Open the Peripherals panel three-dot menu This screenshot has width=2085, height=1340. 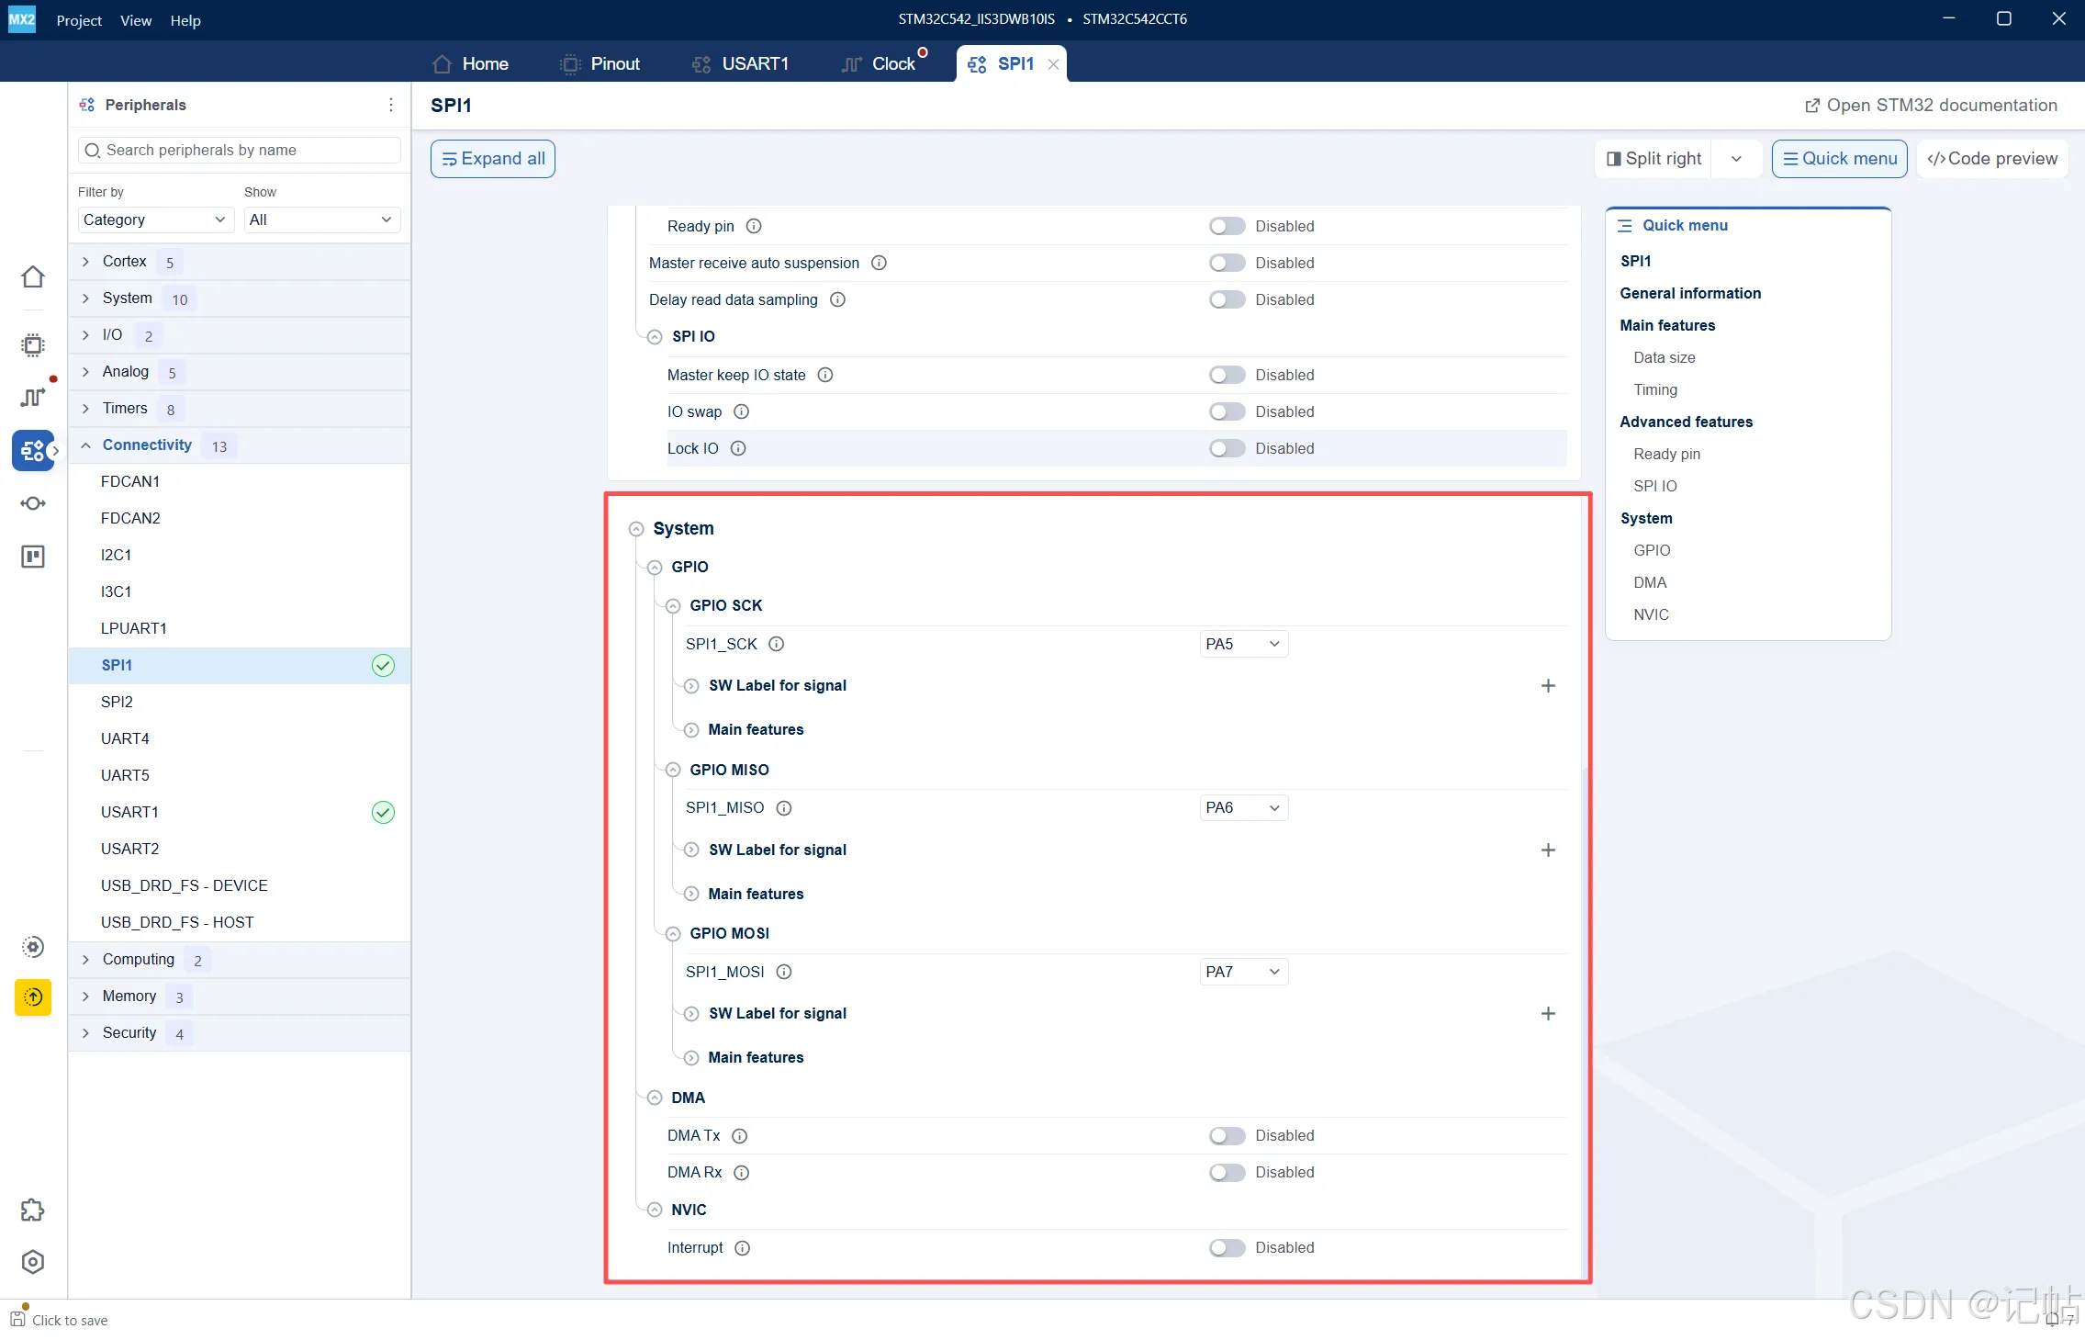tap(391, 105)
